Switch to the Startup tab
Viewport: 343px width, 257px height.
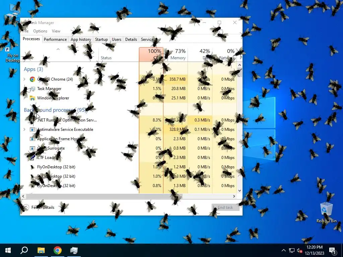101,39
